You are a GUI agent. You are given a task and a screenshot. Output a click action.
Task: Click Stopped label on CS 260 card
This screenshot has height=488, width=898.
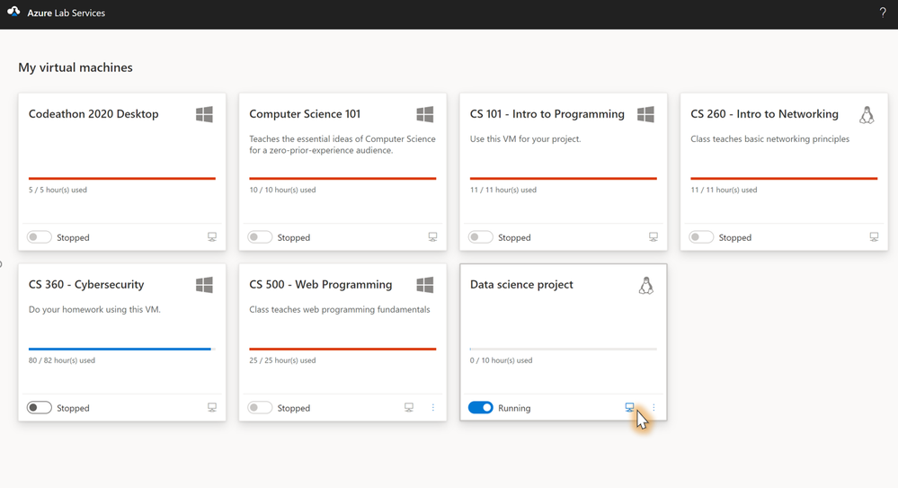[734, 237]
